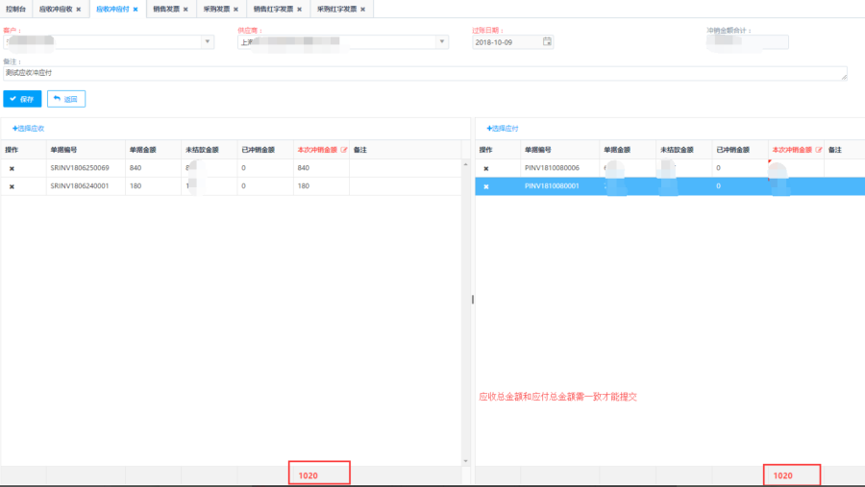Click edit icon in payables 本次冲销金额 header
The width and height of the screenshot is (865, 487).
point(819,150)
